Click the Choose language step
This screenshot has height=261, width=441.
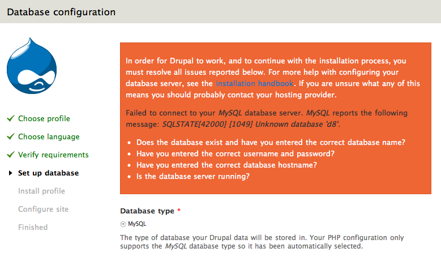click(x=49, y=136)
